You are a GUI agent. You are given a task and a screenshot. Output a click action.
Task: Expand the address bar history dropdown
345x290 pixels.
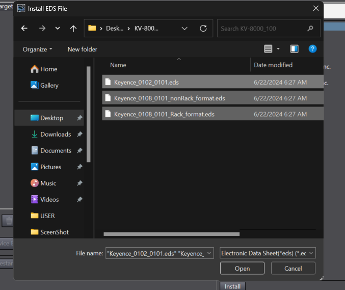pyautogui.click(x=184, y=29)
